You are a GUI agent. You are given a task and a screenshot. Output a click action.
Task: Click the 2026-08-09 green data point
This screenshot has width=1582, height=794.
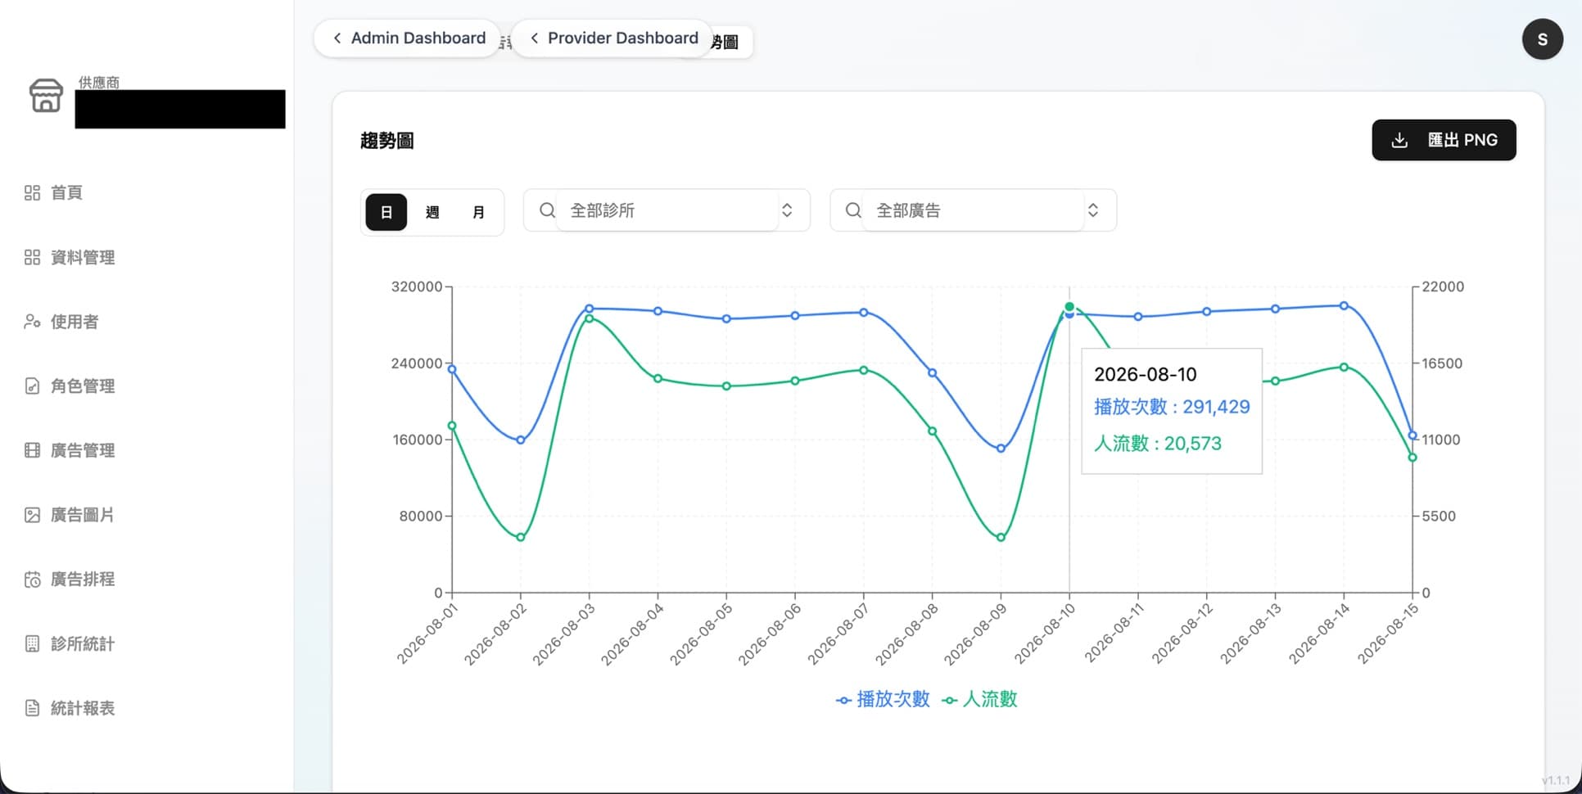point(1001,538)
